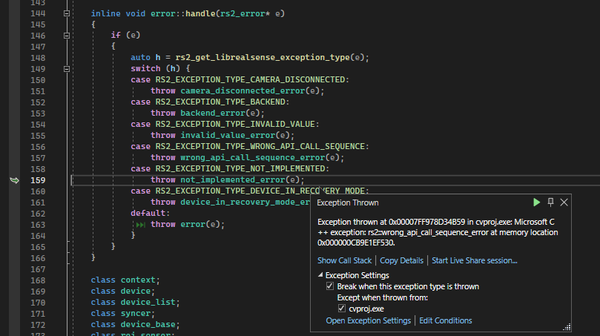600x336 pixels.
Task: Pin the Exception Thrown popup
Action: tap(550, 202)
